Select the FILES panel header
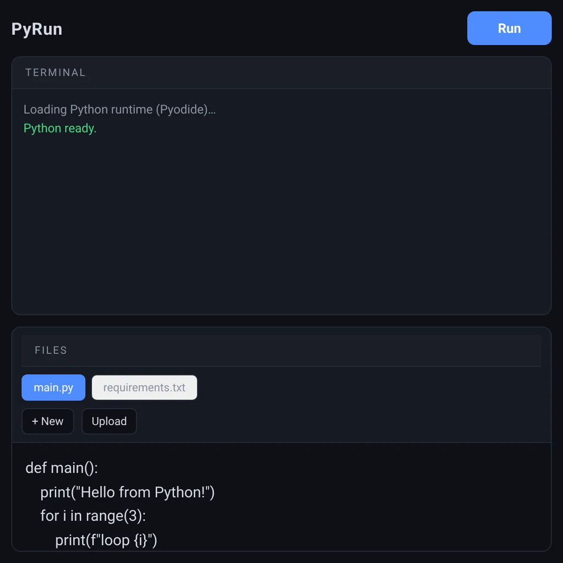This screenshot has height=563, width=563. coord(281,350)
